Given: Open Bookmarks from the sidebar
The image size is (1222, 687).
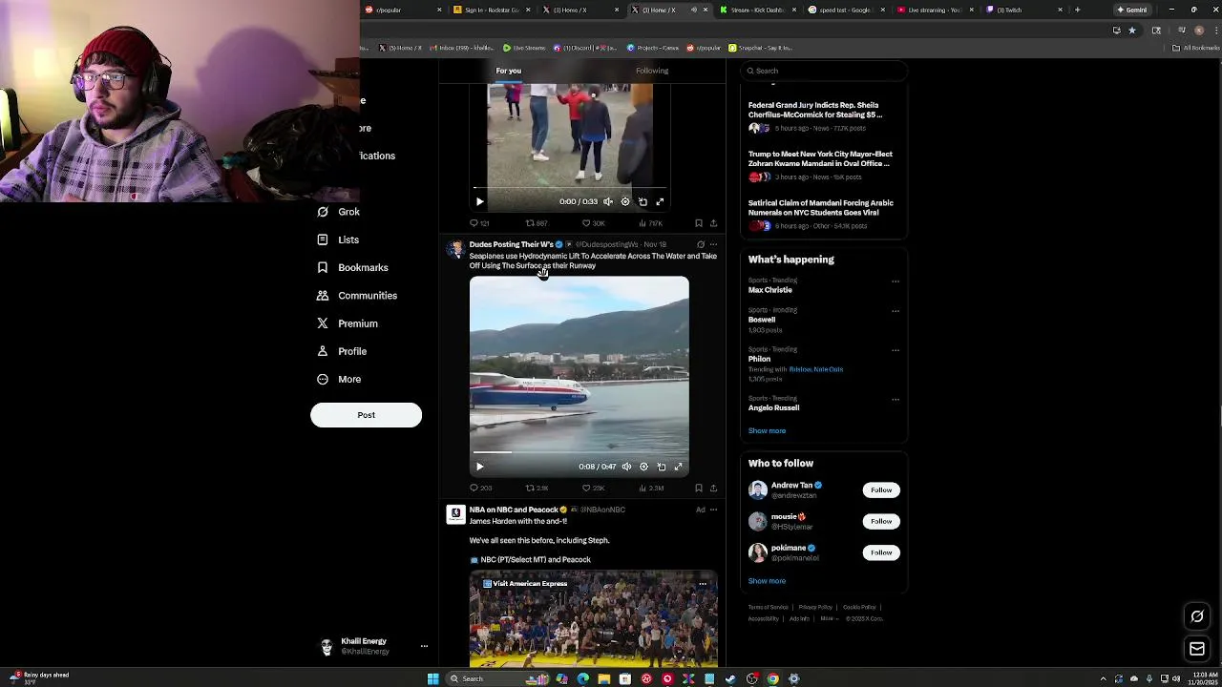Looking at the screenshot, I should pos(352,268).
